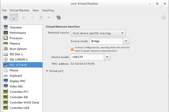Expand the Virtual port section
Viewport: 169px width, 112px height.
pos(55,71)
